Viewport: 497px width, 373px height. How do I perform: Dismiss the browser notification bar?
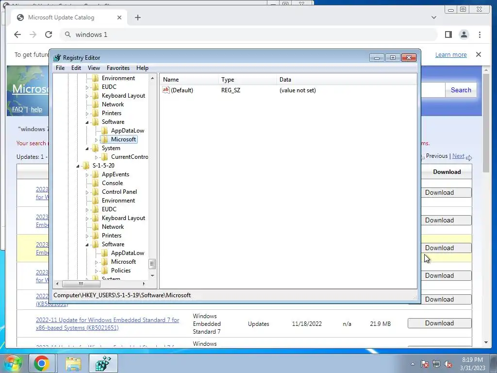pos(479,54)
